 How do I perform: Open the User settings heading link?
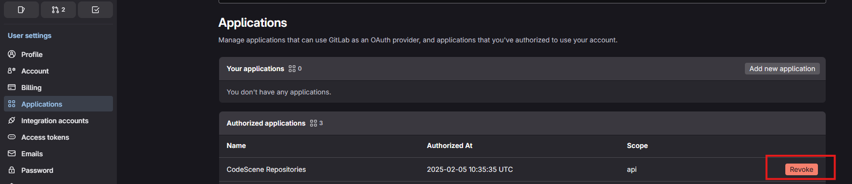[30, 36]
